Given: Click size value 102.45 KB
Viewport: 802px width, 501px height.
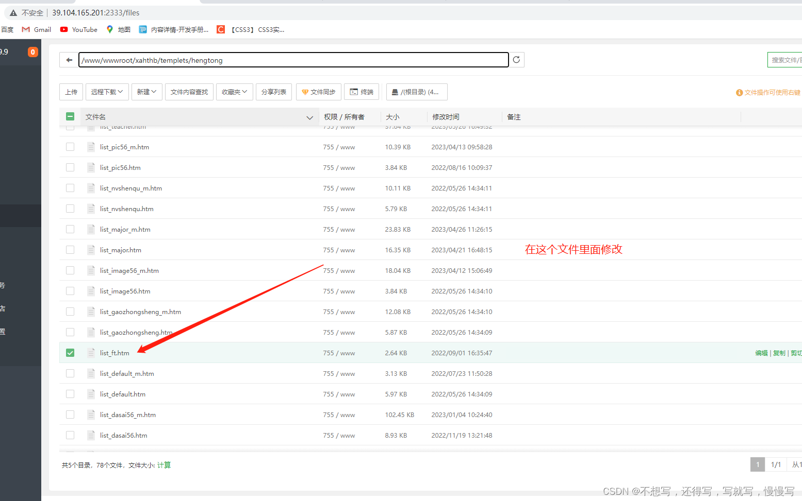Looking at the screenshot, I should 400,414.
